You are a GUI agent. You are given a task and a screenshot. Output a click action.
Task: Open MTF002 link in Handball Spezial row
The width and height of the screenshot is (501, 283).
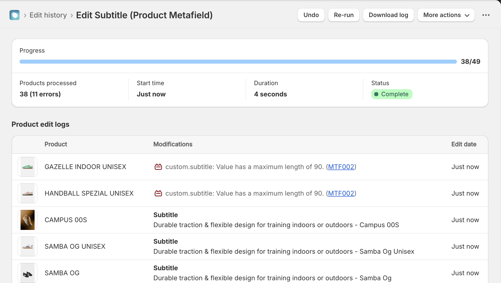341,193
